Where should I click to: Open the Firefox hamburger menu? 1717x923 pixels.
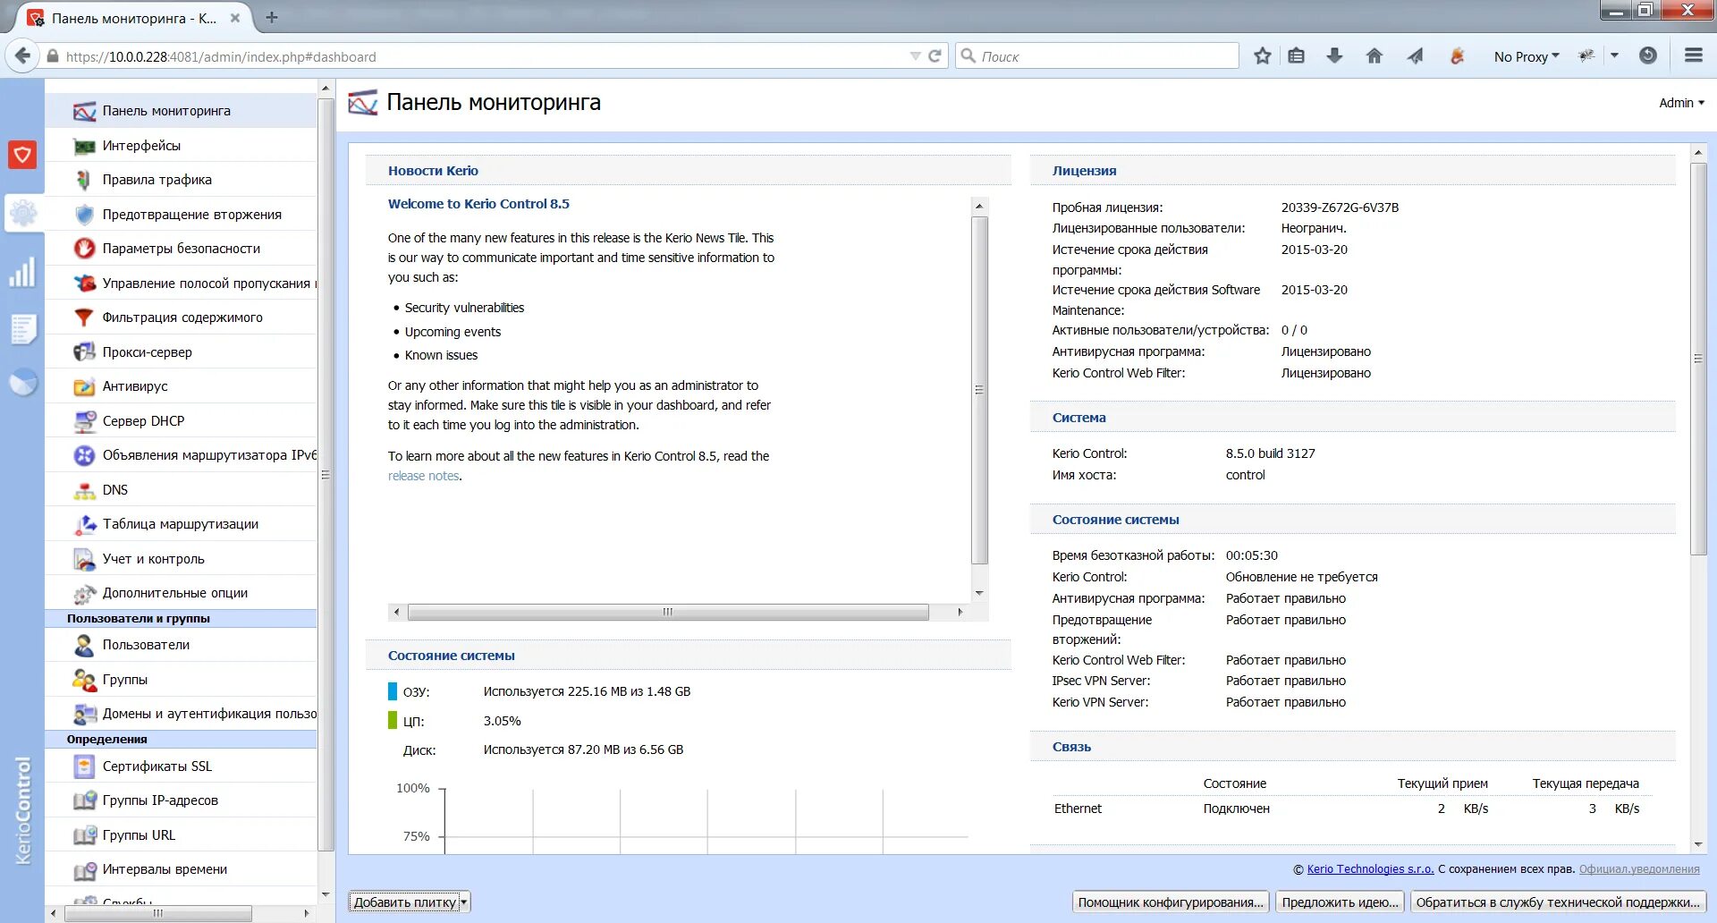pyautogui.click(x=1693, y=55)
